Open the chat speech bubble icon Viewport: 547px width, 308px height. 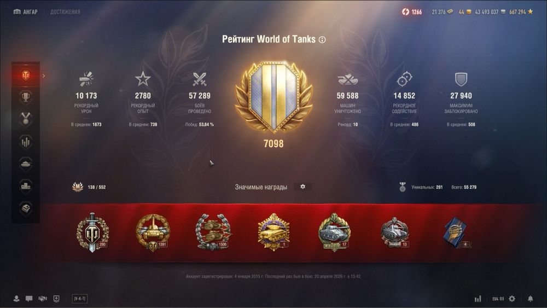(x=30, y=299)
